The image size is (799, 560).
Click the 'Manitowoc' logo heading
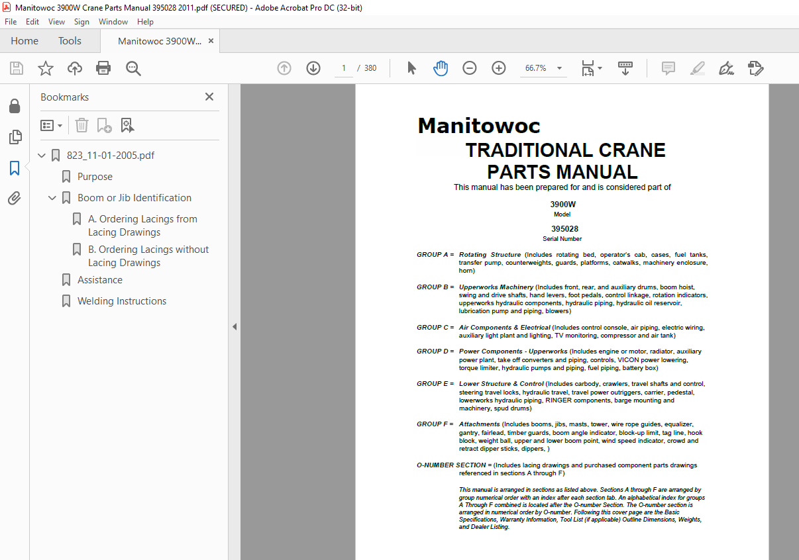pos(479,126)
